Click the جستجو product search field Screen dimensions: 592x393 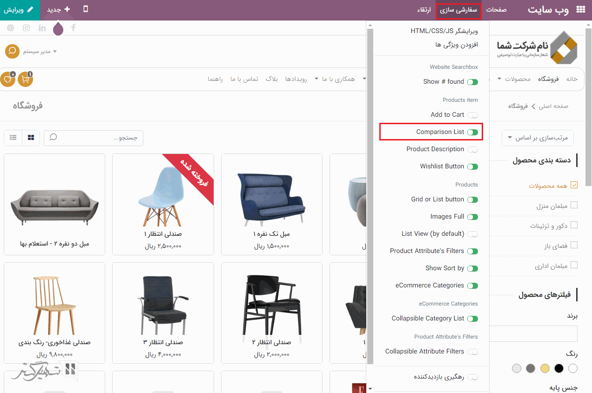pos(94,138)
